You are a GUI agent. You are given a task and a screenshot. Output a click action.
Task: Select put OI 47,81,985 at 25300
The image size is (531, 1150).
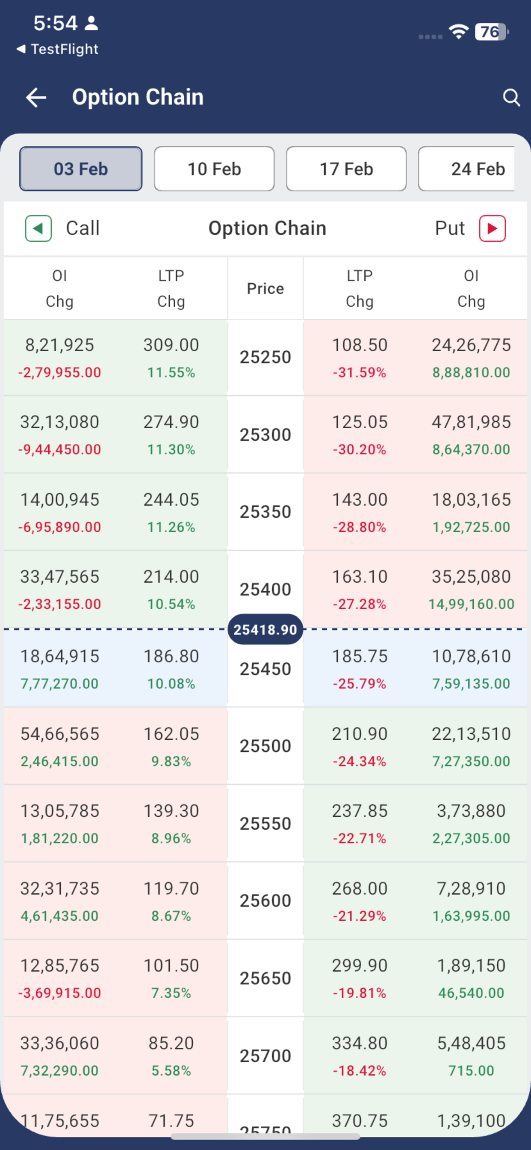tap(471, 422)
